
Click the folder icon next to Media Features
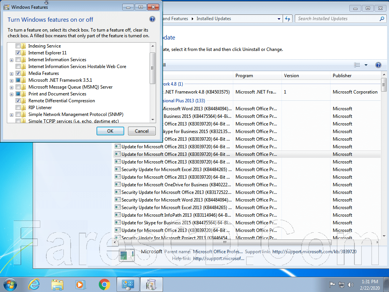click(24, 73)
